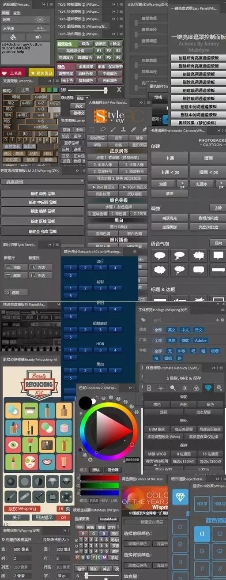Toggle the 'on' switch in Beauty Retouching Kit
Viewport: 226px width, 580px height.
click(x=64, y=517)
